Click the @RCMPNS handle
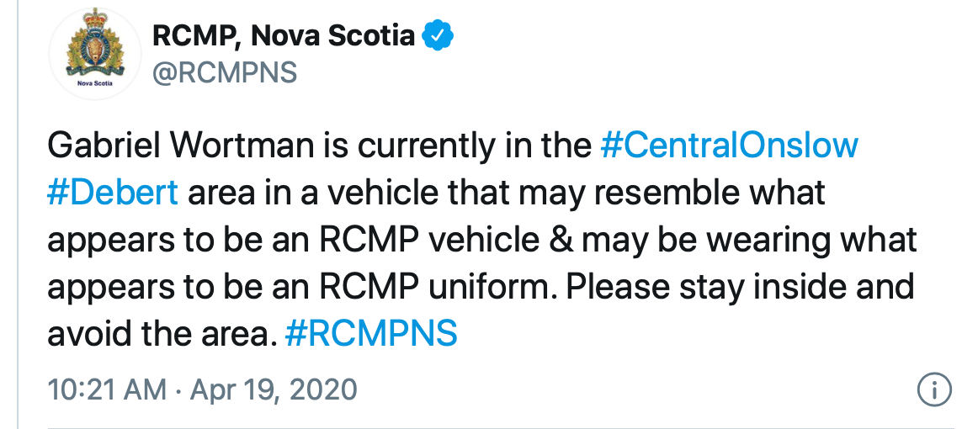The height and width of the screenshot is (429, 978). [225, 73]
